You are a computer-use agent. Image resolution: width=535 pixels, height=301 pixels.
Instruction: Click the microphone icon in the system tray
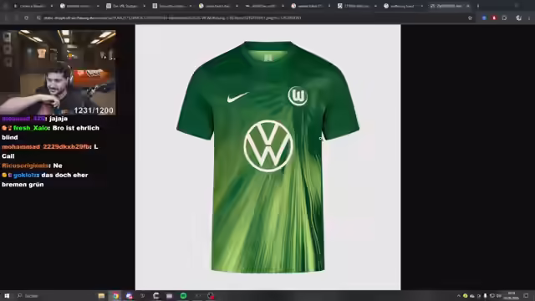coord(485,296)
